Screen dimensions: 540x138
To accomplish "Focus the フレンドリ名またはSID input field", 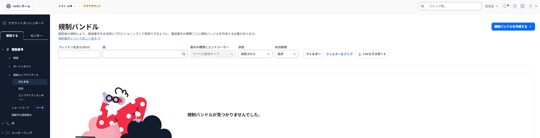I will (79, 54).
